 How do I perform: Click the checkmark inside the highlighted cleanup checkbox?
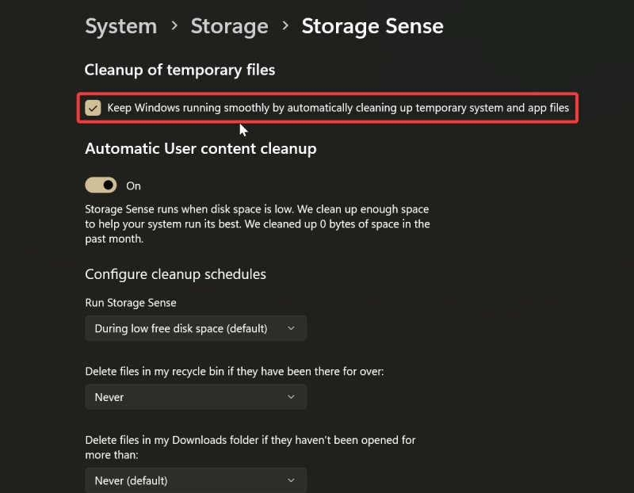click(93, 108)
